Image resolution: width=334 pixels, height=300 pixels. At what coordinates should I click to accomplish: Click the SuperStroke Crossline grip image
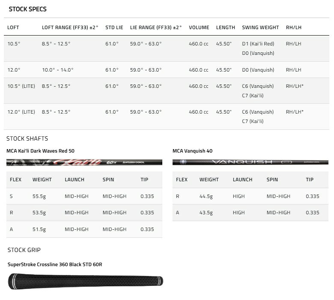85,281
